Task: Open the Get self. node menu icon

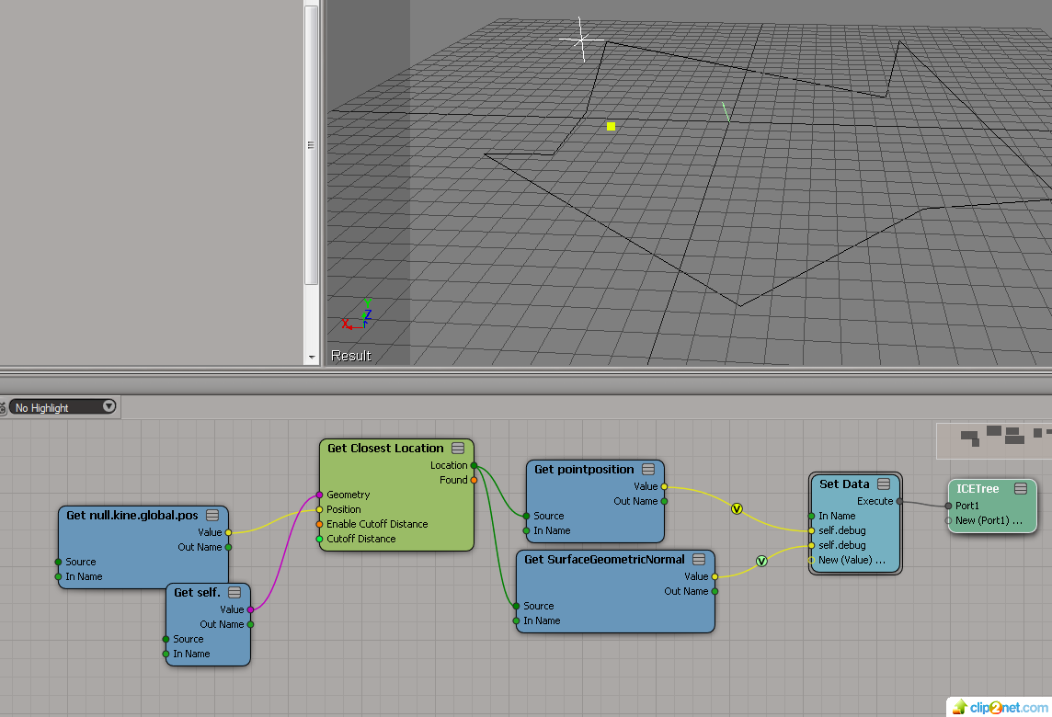Action: 234,593
